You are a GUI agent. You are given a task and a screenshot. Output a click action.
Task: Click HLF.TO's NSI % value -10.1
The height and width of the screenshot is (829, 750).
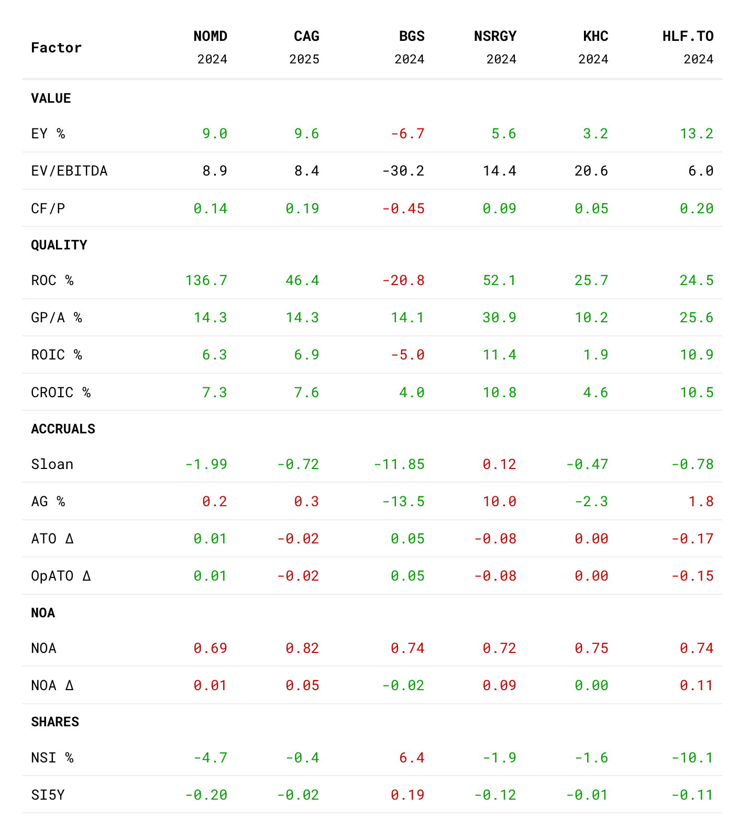(692, 758)
